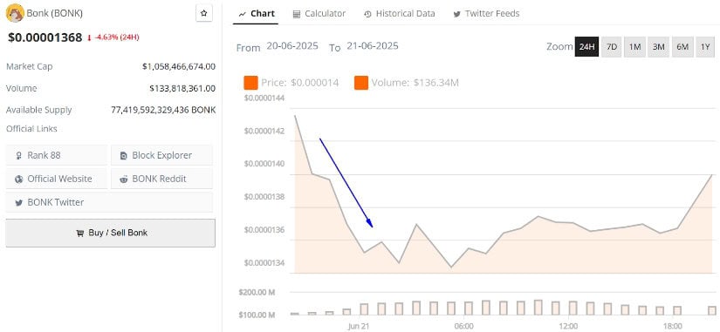Viewport: 720px width, 332px height.
Task: Click the $0.0000140 price axis label
Action: click(264, 164)
